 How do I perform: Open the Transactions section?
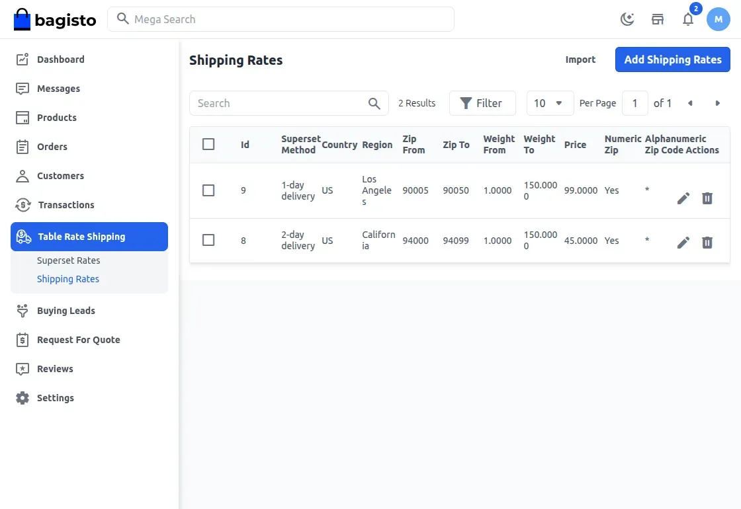point(67,205)
